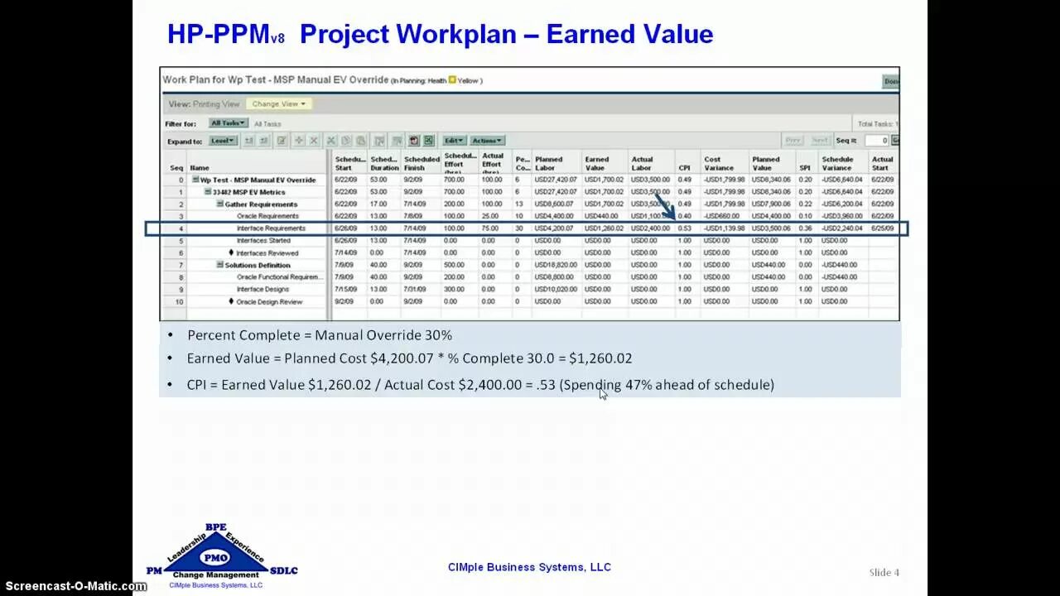The image size is (1060, 596).
Task: Open the Change View menu
Action: pyautogui.click(x=278, y=103)
